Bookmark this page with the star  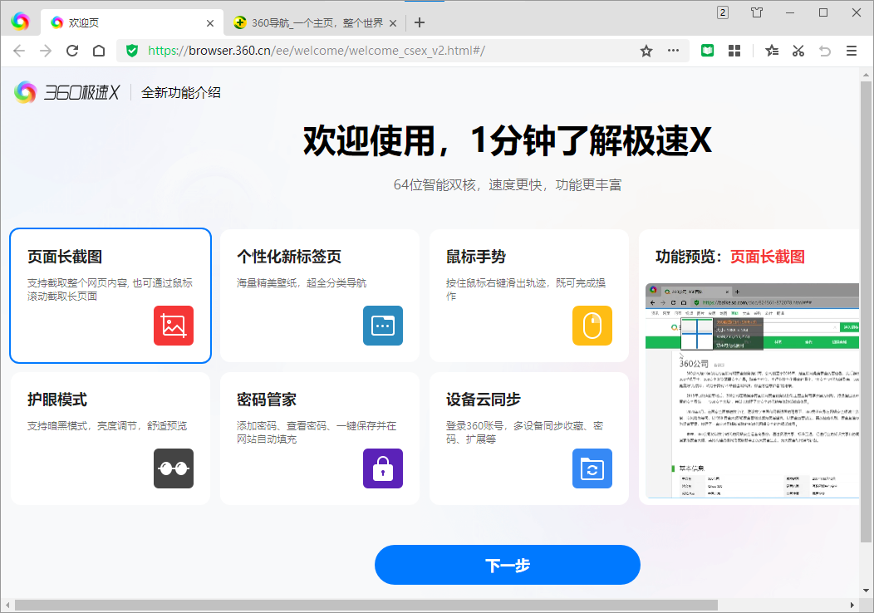click(646, 51)
